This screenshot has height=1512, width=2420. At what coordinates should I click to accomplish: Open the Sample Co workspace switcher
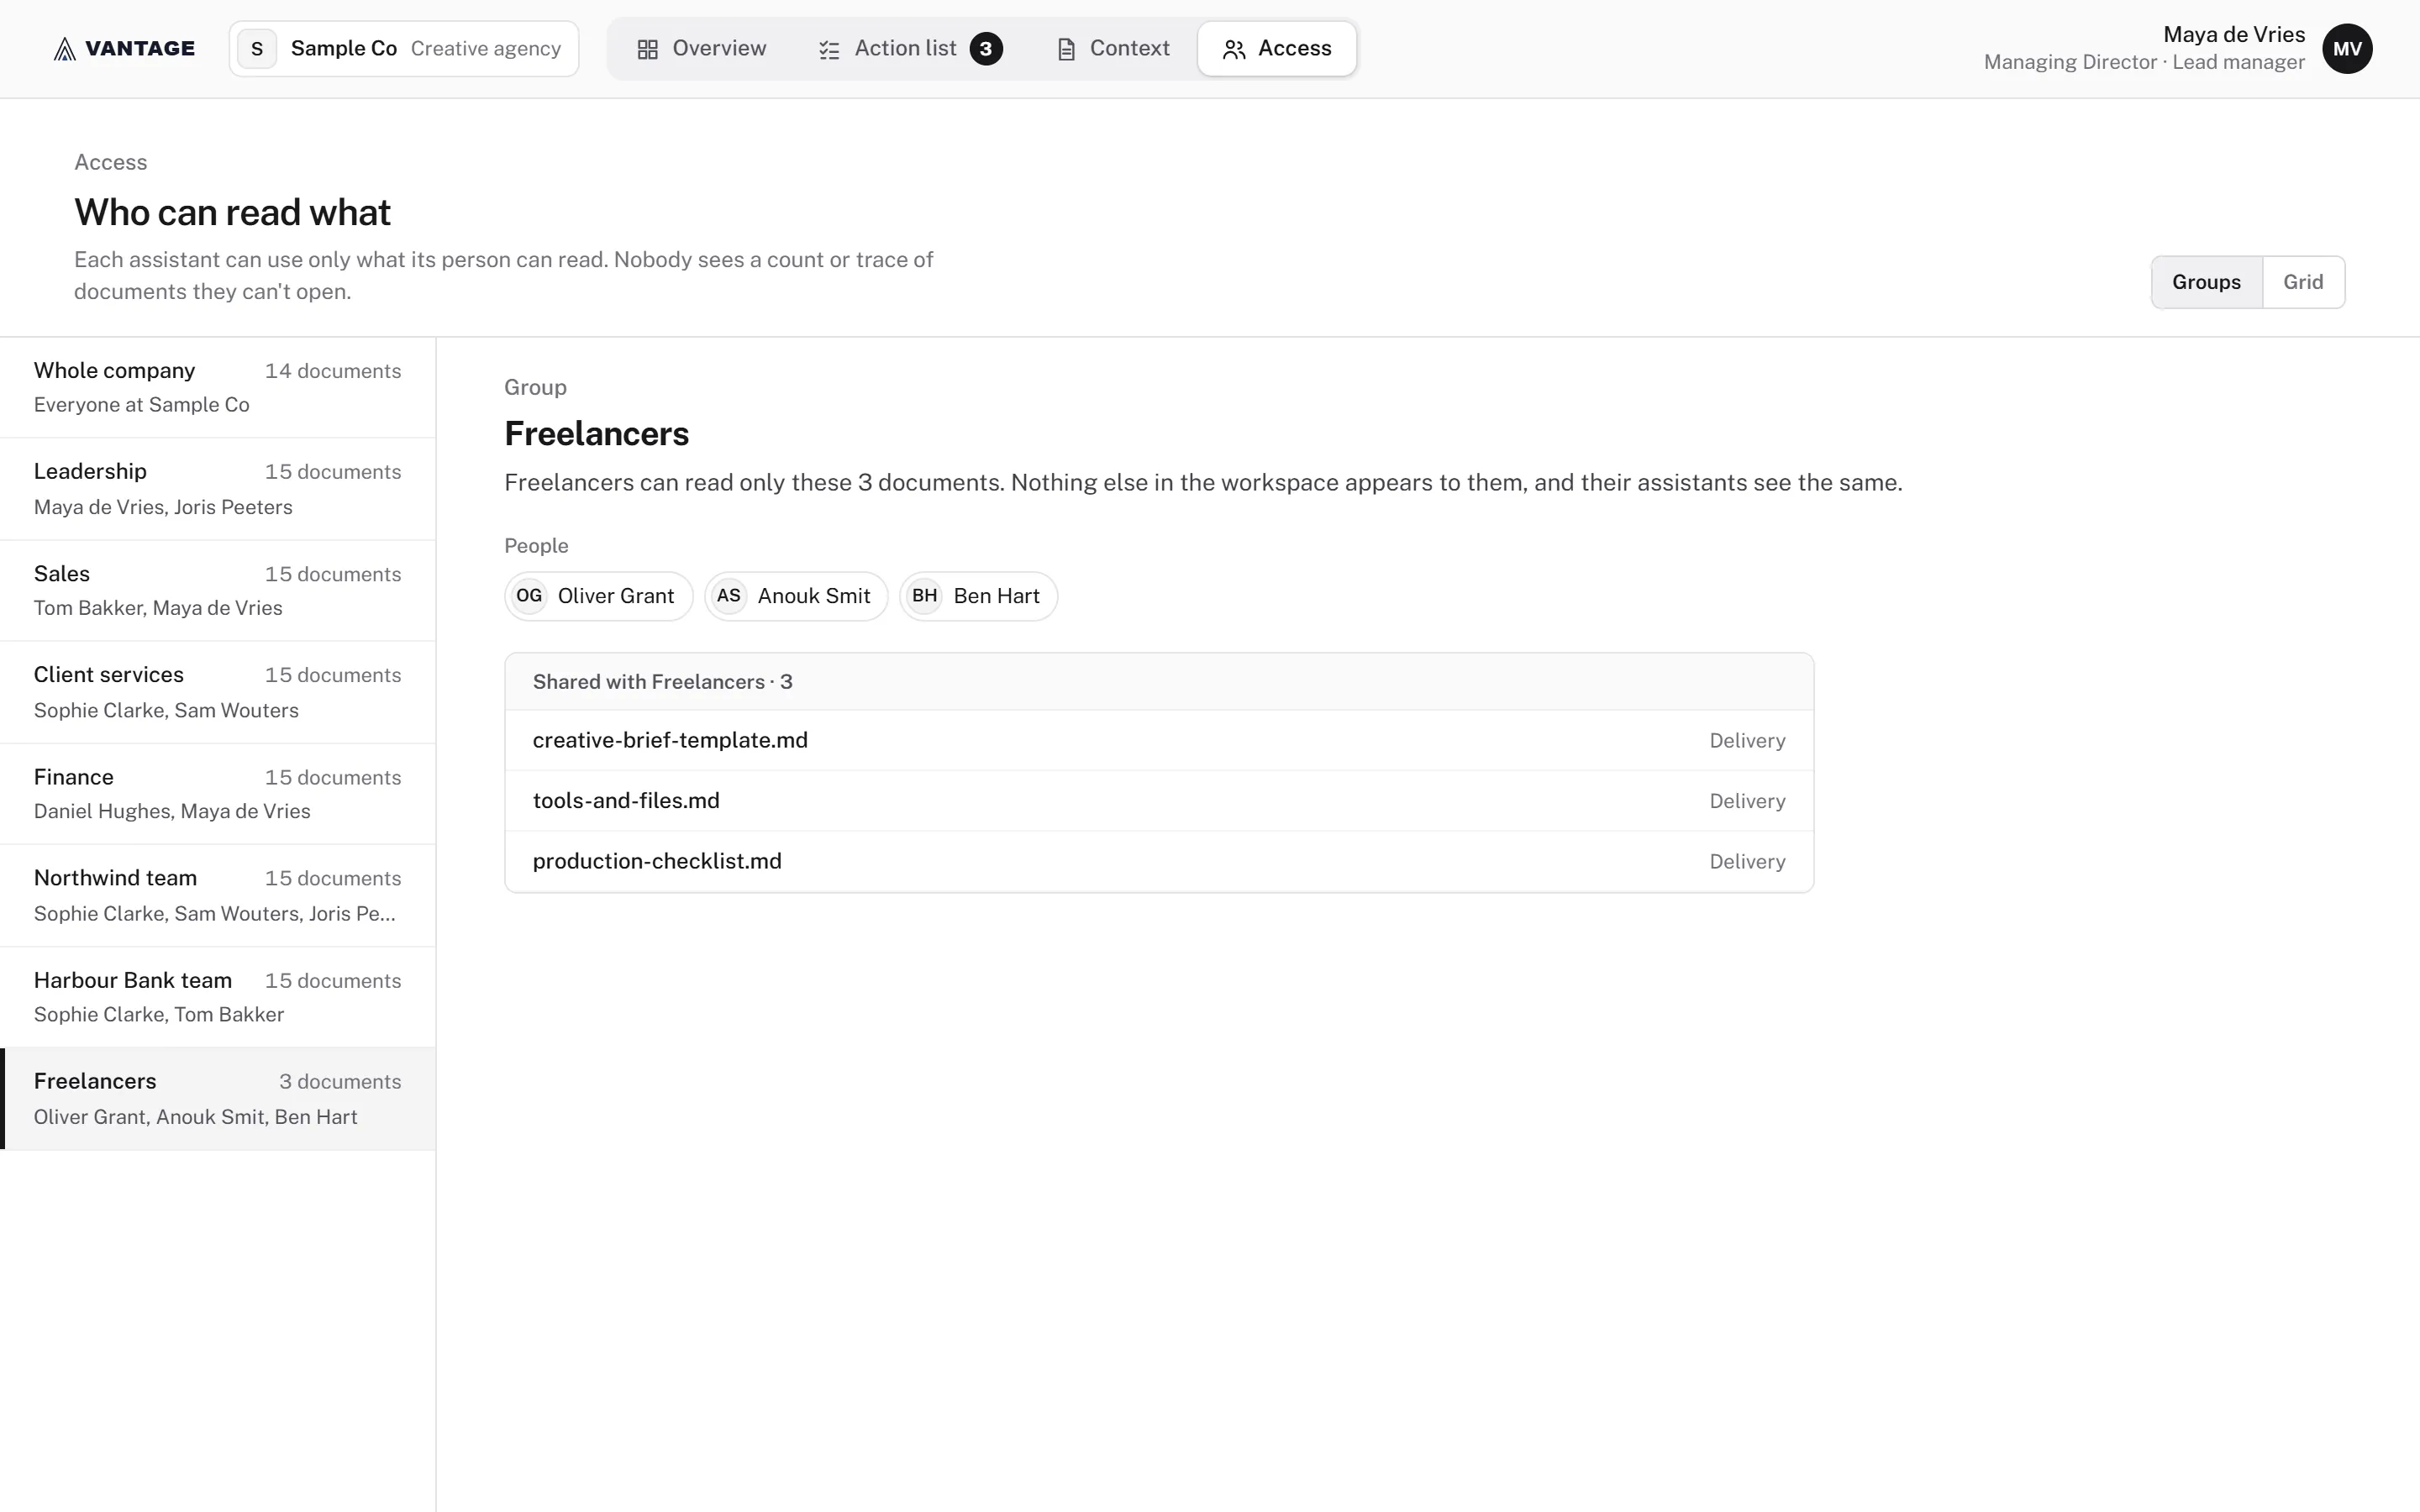pyautogui.click(x=404, y=49)
